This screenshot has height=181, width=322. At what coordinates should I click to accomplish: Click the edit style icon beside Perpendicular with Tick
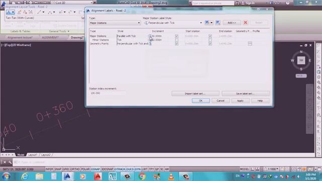(x=207, y=23)
